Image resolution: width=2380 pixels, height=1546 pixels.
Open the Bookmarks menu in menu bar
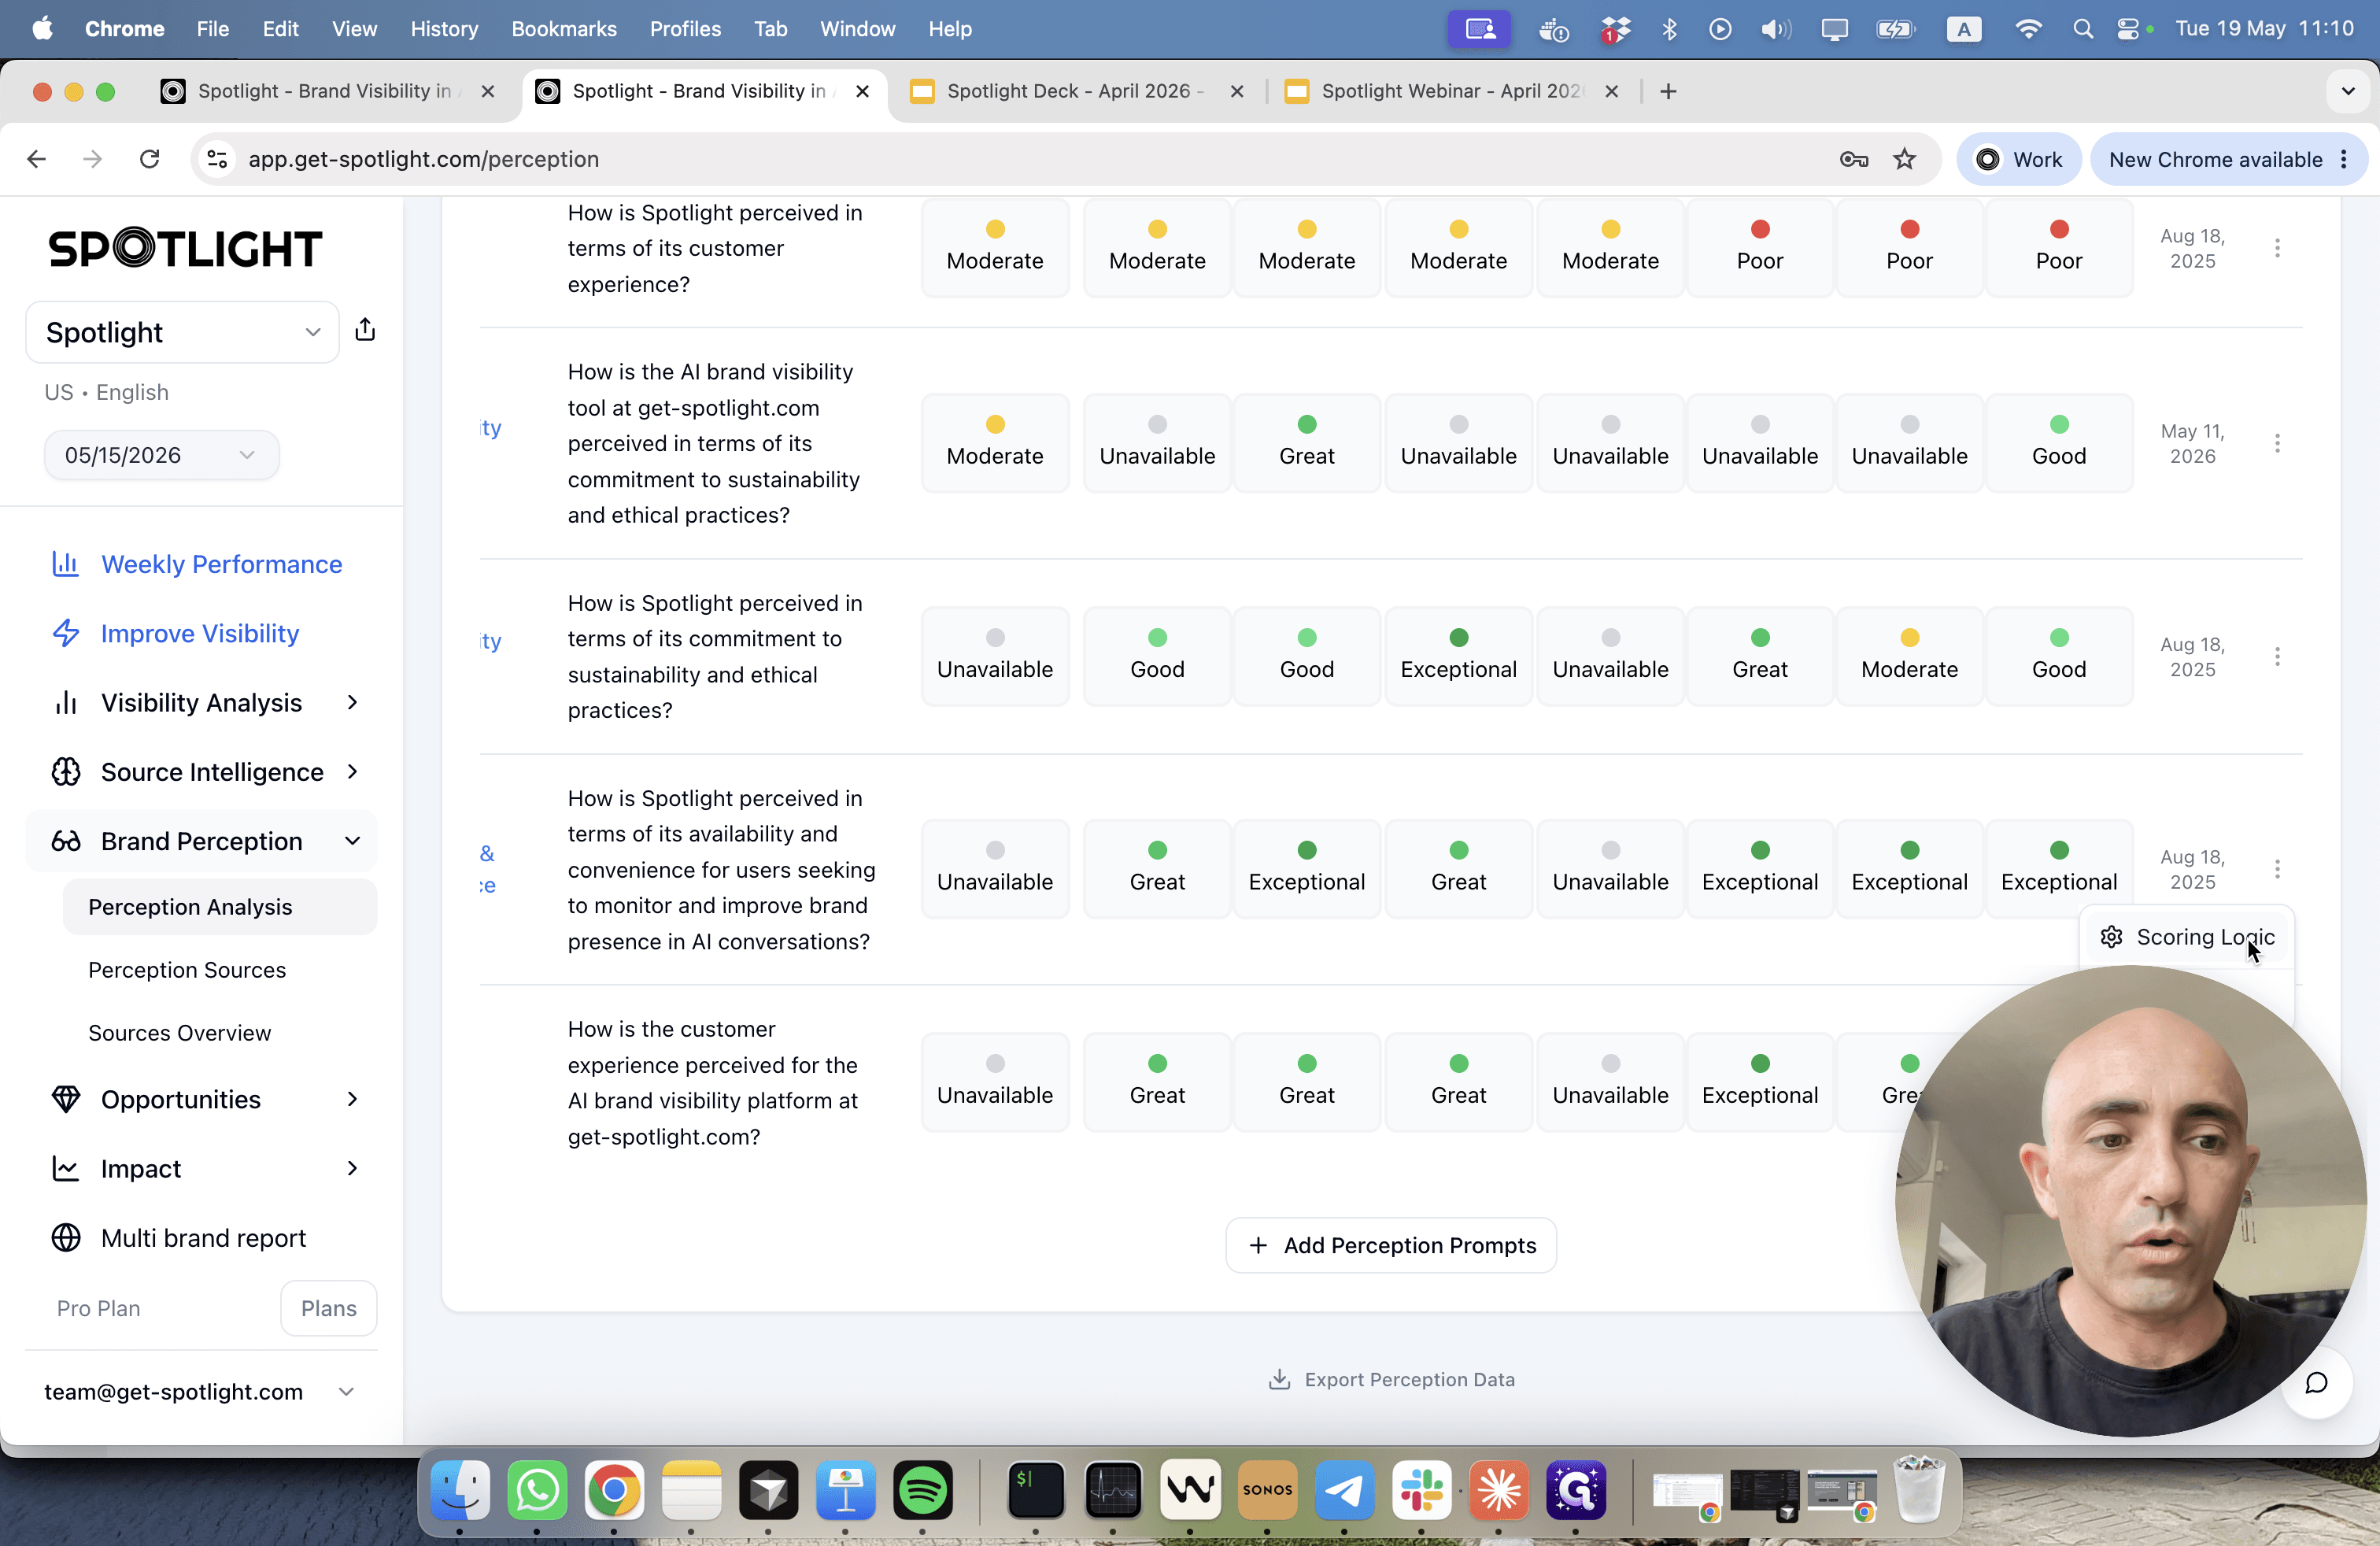564,29
